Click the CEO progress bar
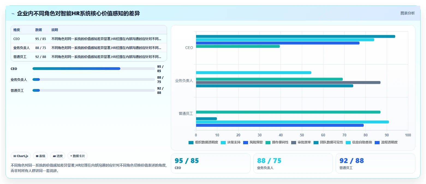This screenshot has height=184, width=426. (94, 69)
